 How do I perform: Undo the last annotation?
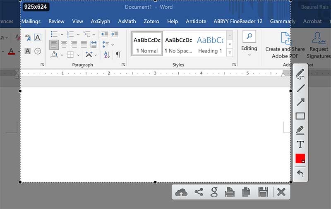click(x=300, y=174)
